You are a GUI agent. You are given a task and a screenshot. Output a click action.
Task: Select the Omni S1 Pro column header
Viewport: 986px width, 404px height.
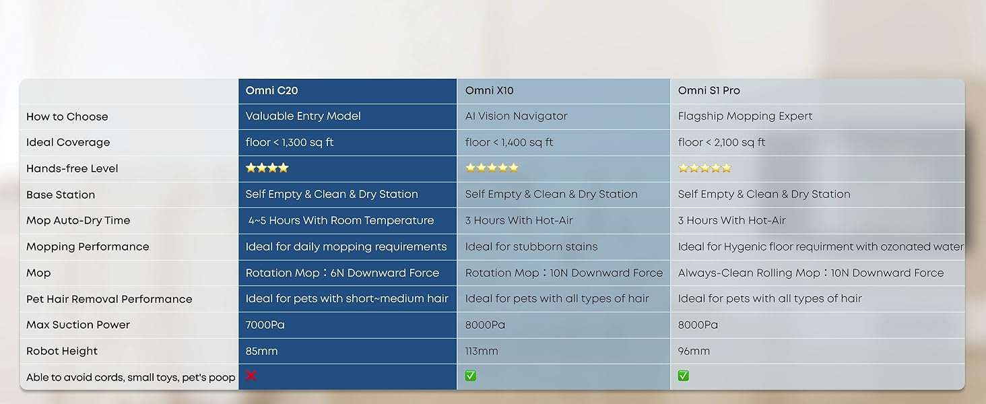point(709,90)
